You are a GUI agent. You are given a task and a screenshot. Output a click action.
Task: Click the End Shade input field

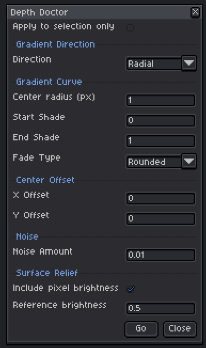click(161, 141)
